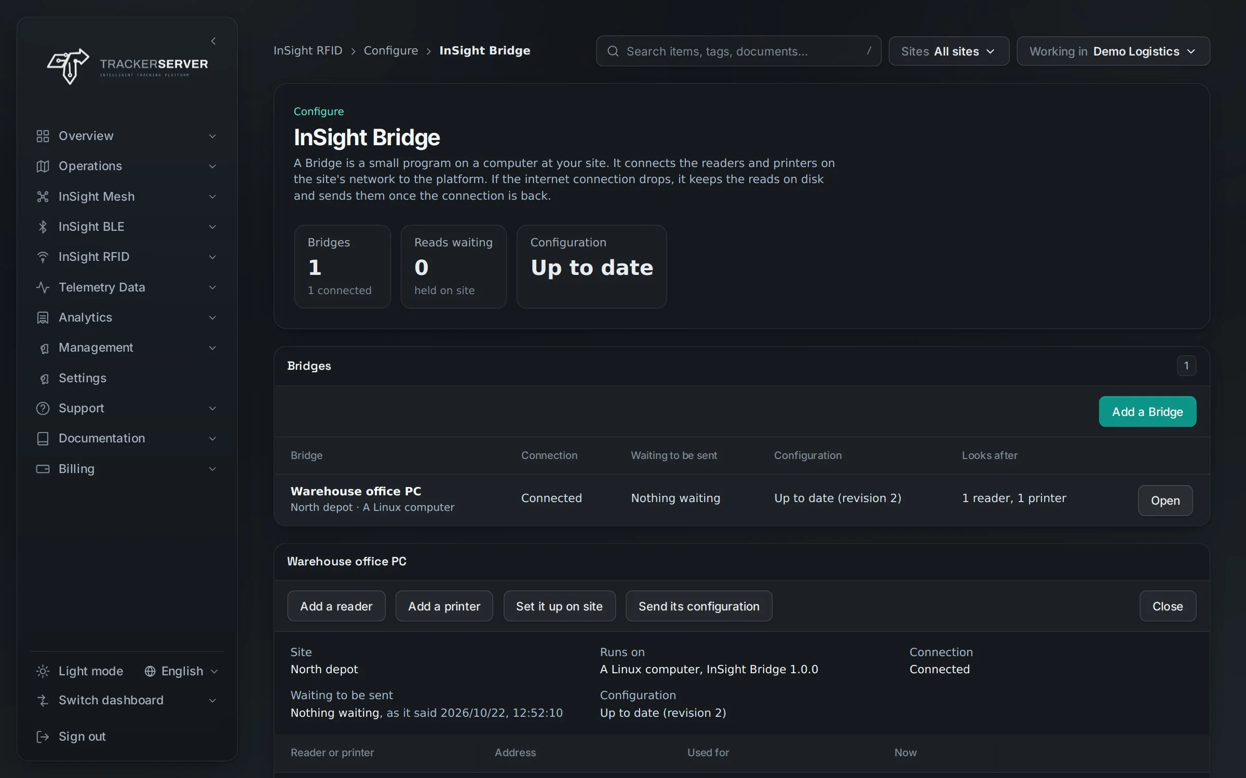
Task: Expand the InSight RFID chevron
Action: click(212, 257)
